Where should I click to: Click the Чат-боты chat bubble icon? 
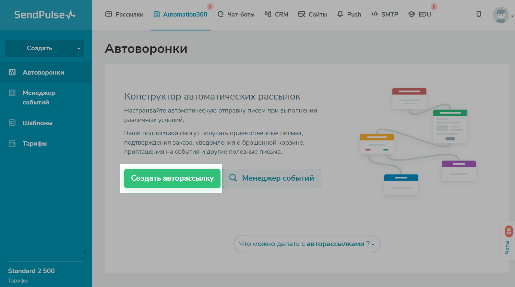pos(221,14)
